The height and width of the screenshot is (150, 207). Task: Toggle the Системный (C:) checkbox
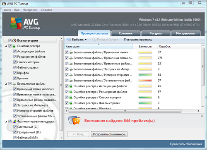15,127
